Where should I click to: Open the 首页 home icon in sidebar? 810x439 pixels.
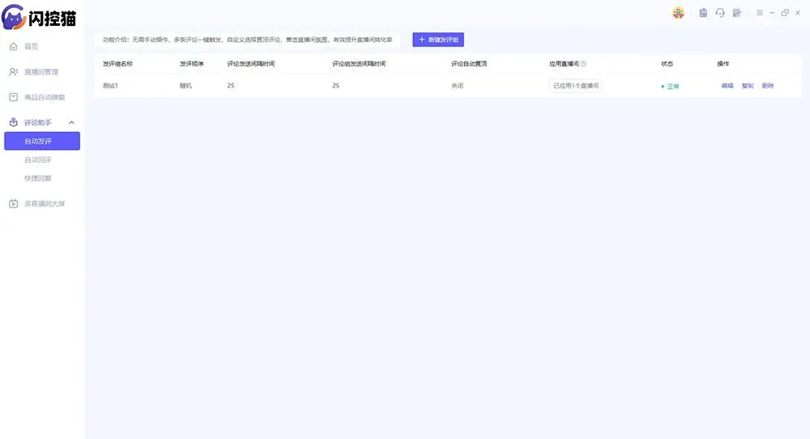pos(14,46)
